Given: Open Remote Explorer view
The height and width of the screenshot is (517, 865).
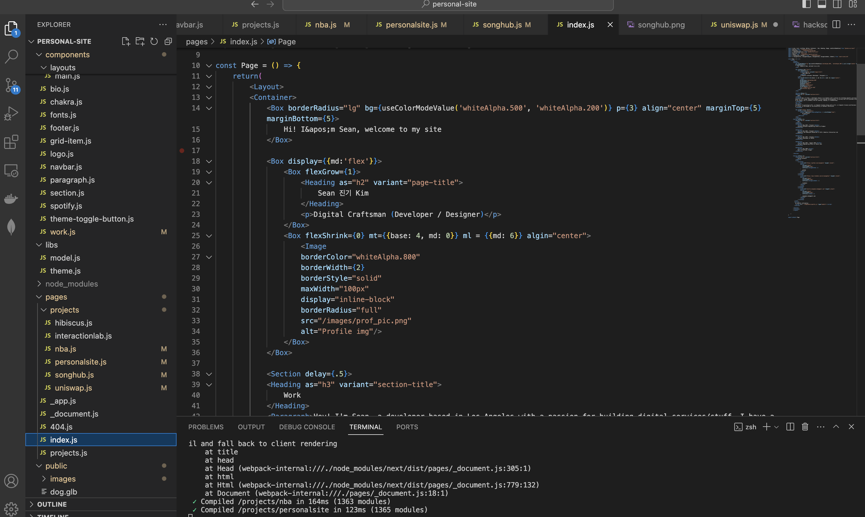Looking at the screenshot, I should 11,170.
